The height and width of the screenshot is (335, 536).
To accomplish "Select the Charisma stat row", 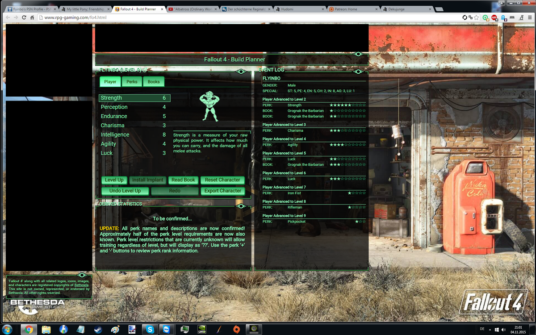I will [134, 126].
